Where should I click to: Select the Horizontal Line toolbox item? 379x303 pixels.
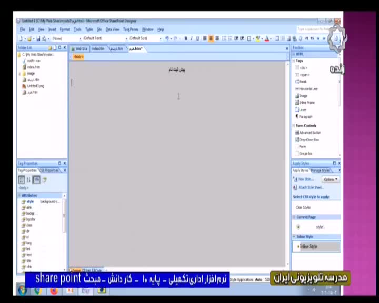(x=308, y=89)
